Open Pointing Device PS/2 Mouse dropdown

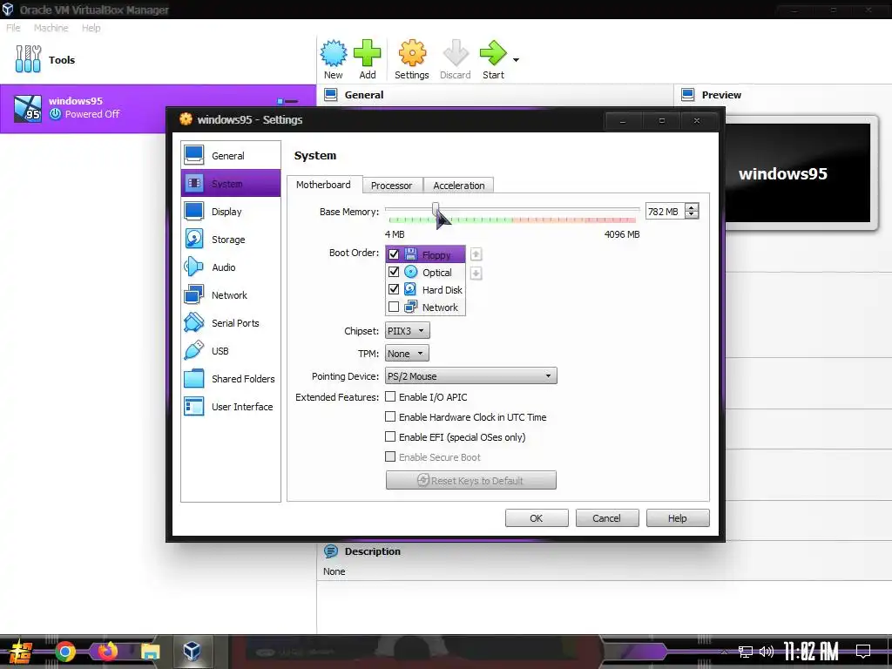click(x=471, y=376)
